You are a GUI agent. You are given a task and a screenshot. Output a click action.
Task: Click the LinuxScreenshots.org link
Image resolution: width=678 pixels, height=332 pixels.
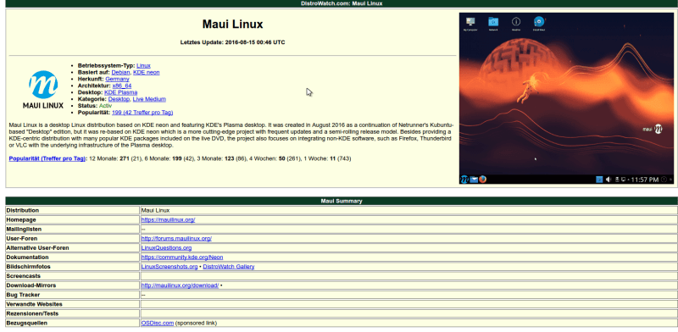coord(169,267)
